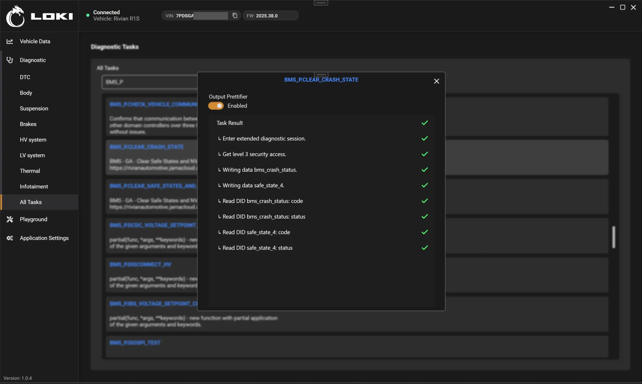Open BMS_P.ISOSPI_TEST task link

[x=135, y=343]
